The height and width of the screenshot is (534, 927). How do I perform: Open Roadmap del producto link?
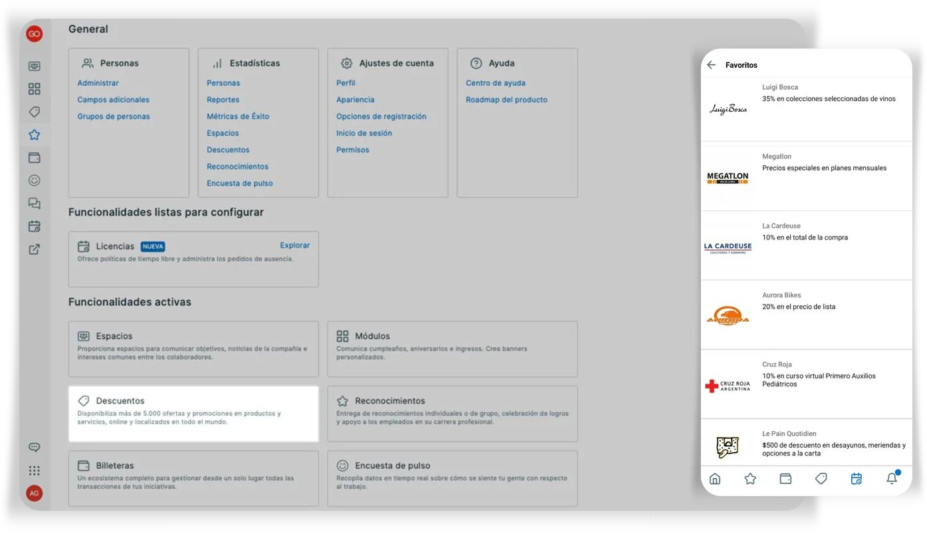point(507,100)
